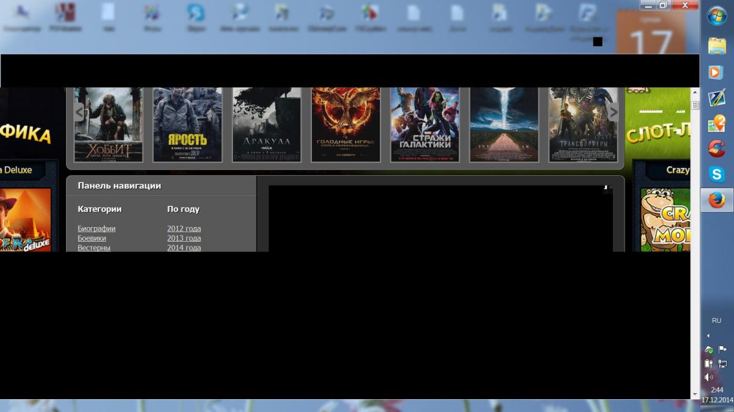Open the Дракула movie poster
The height and width of the screenshot is (412, 734).
267,125
